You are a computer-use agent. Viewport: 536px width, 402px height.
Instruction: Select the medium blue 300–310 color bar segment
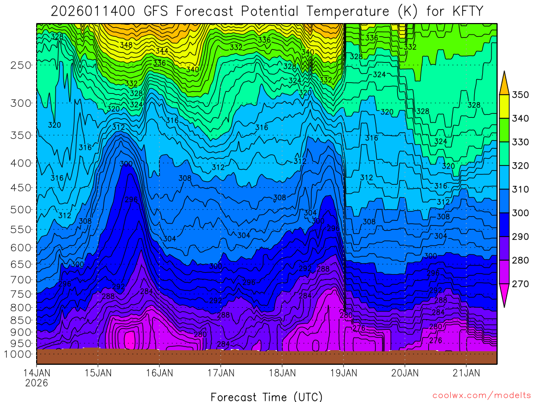click(504, 200)
